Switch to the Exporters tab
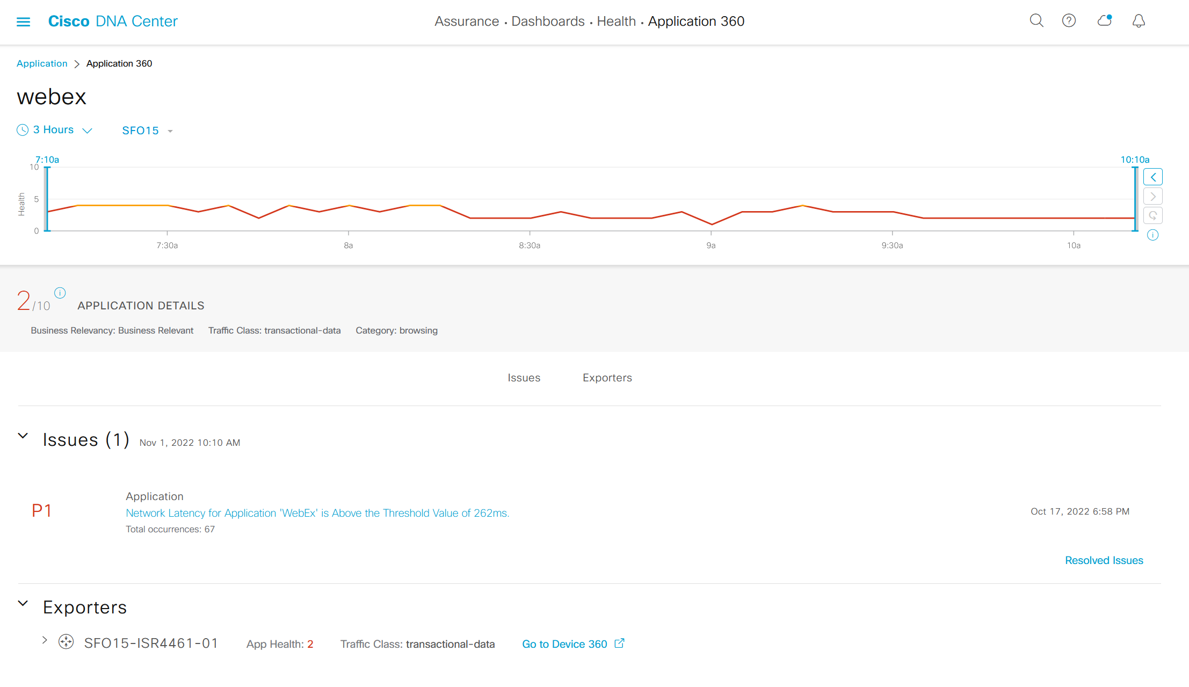Image resolution: width=1189 pixels, height=687 pixels. 607,378
